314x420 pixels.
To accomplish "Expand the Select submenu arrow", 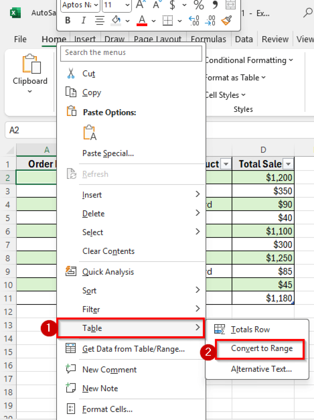I will pyautogui.click(x=198, y=232).
